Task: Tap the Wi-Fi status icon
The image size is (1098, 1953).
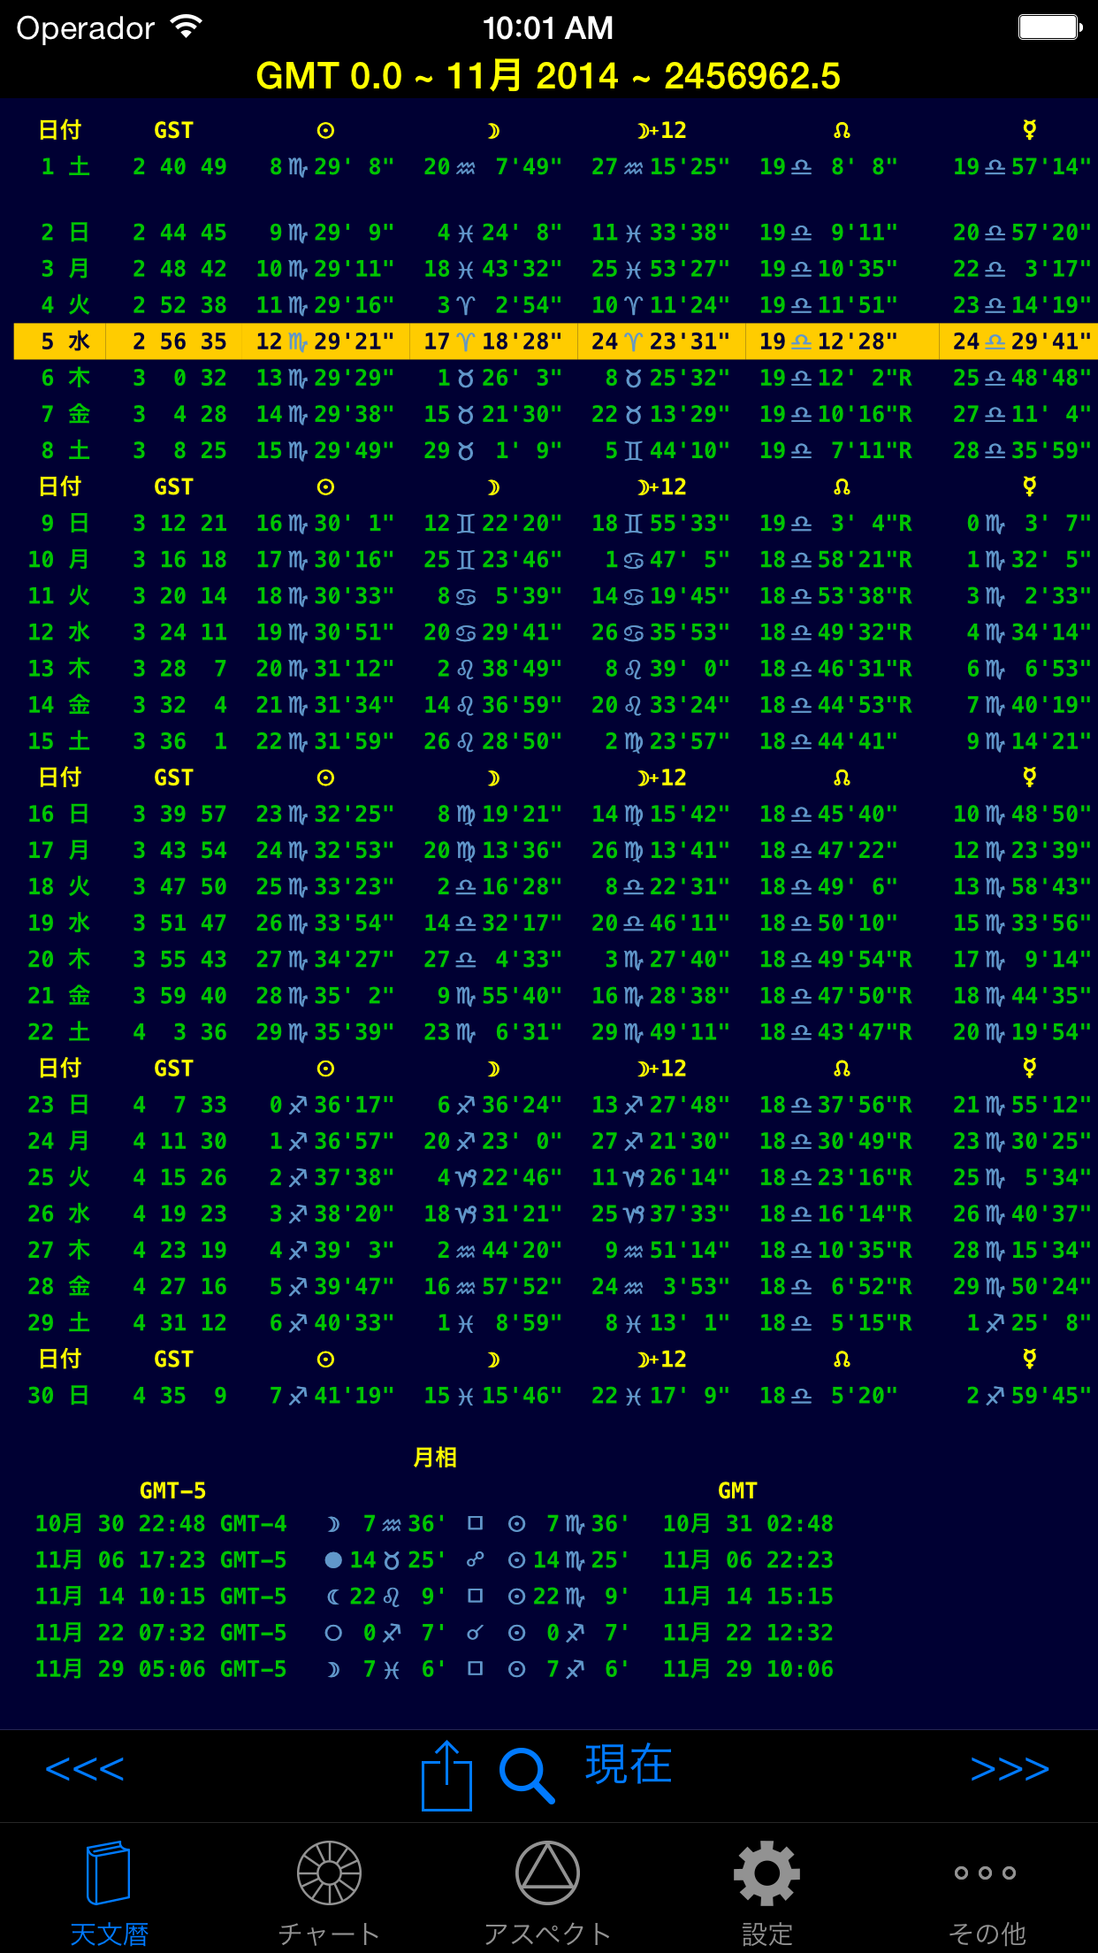Action: 187,27
